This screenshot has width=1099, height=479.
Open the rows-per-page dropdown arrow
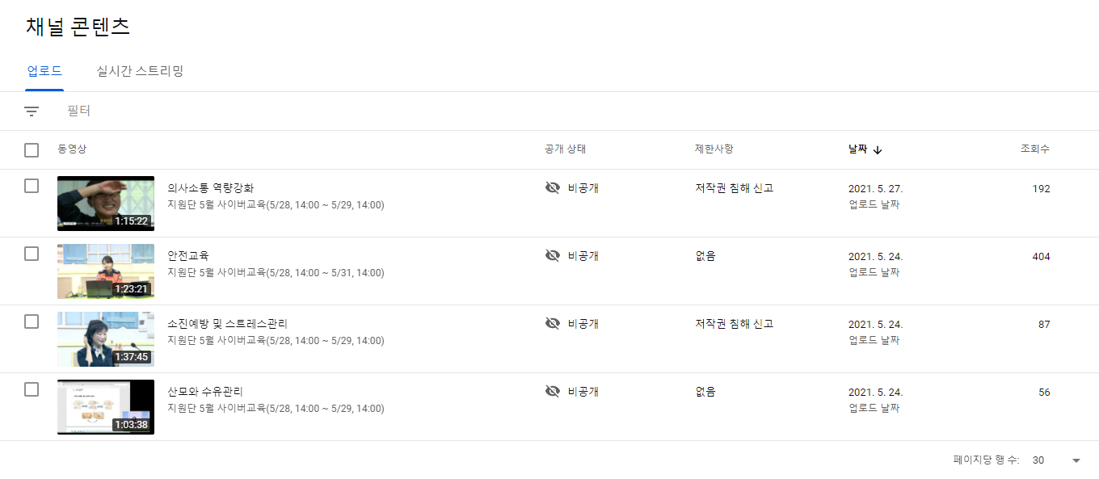tap(1076, 460)
